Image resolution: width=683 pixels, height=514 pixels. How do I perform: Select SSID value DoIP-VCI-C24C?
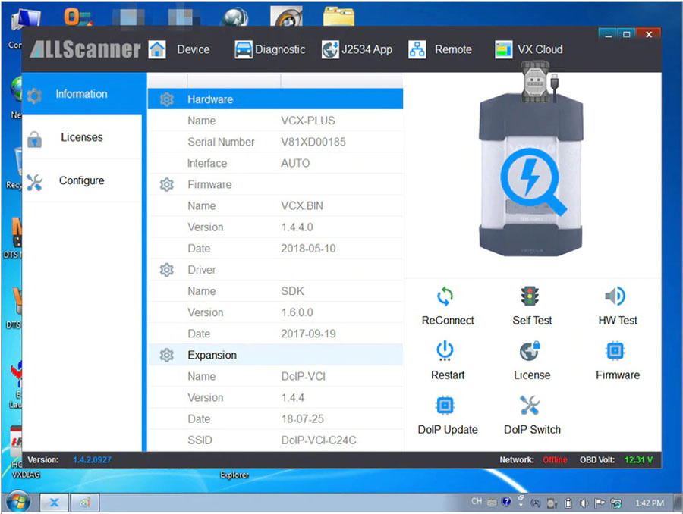click(x=319, y=440)
